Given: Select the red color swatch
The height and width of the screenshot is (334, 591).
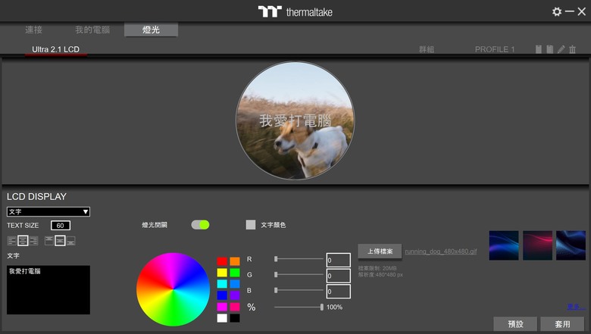Looking at the screenshot, I should pos(222,261).
